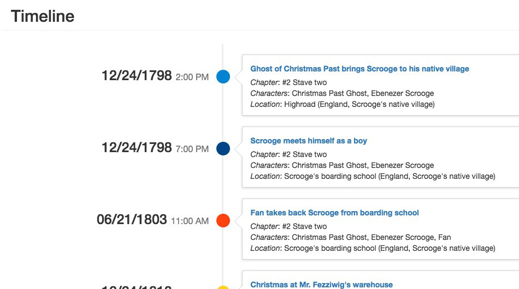Click boarding school location in second card
Screen dimensions: 519x289
click(373, 176)
